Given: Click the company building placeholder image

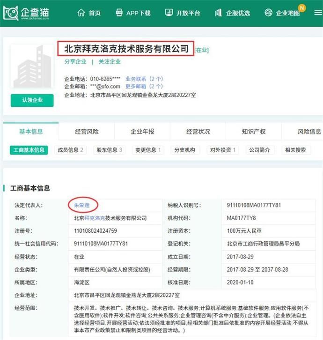Looking at the screenshot, I should pos(32,67).
